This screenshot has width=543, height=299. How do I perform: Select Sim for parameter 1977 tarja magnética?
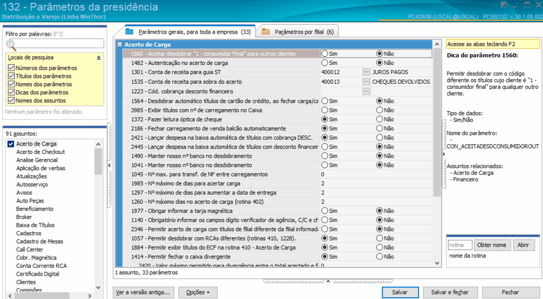click(x=325, y=211)
